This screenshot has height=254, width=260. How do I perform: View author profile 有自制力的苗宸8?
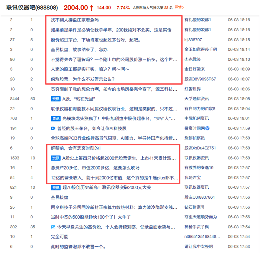pyautogui.click(x=200, y=109)
